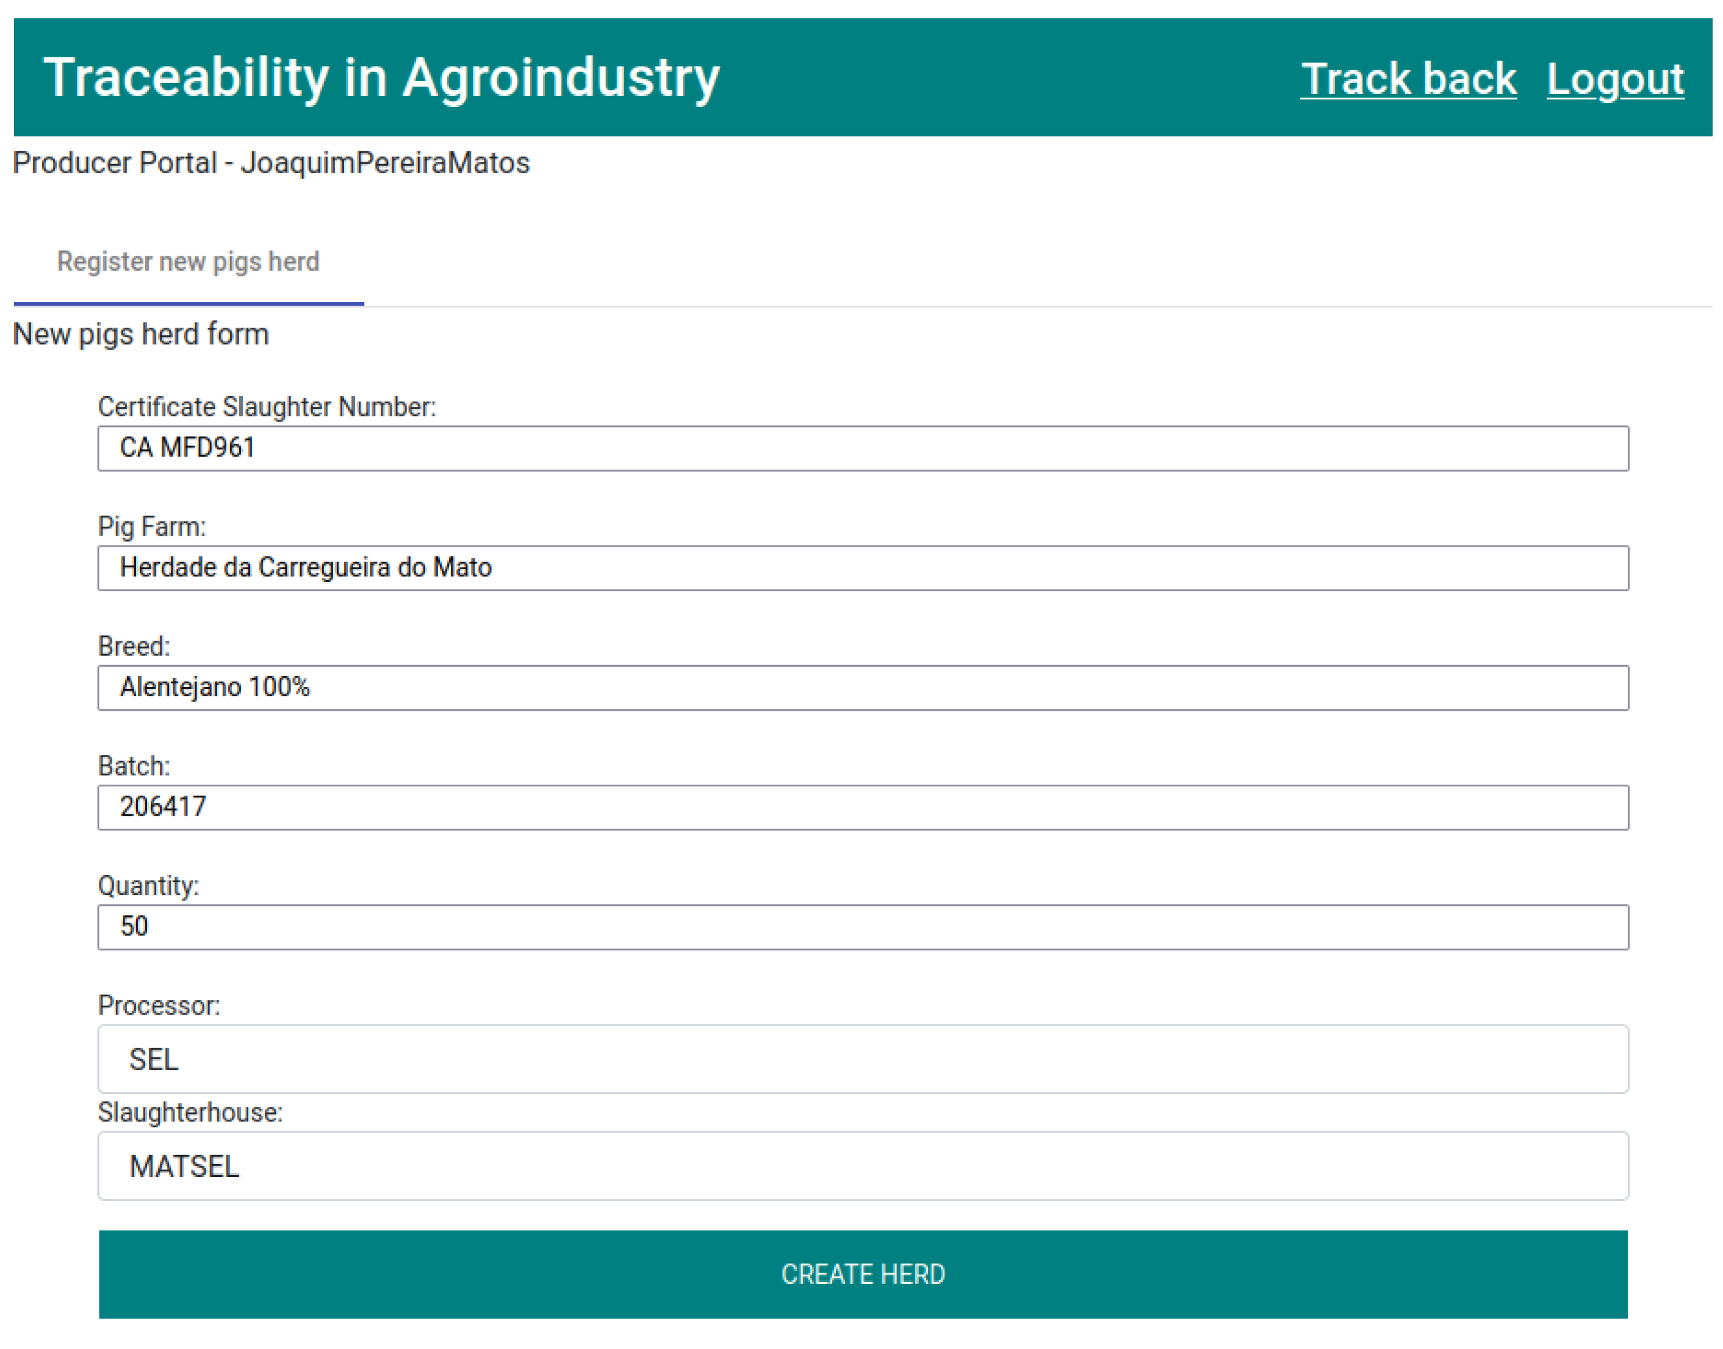Screen dimensions: 1723x1349
Task: Click the Batch label text
Action: (x=134, y=765)
